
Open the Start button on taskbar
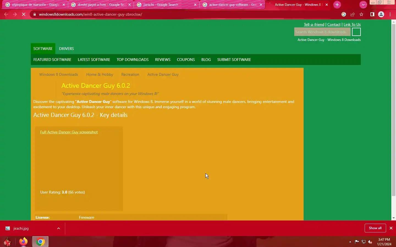pos(7,242)
